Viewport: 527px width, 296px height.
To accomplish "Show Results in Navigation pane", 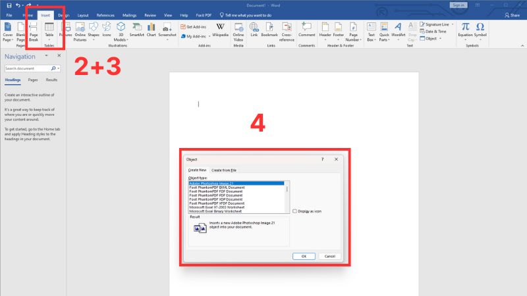I will pyautogui.click(x=51, y=80).
